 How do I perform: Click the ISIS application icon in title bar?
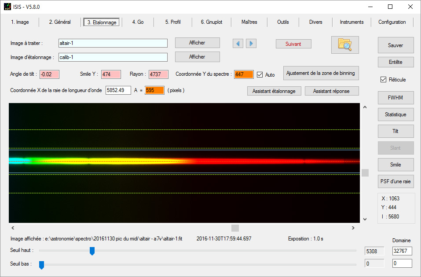tap(7, 7)
